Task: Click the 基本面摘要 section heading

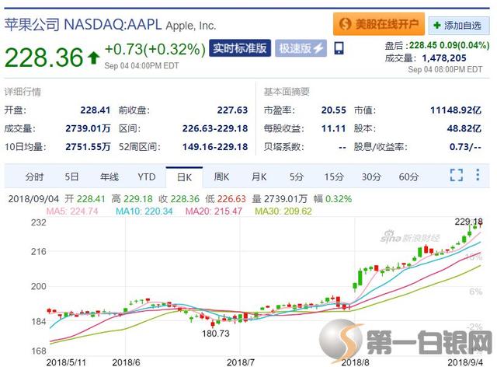Action: pyautogui.click(x=287, y=92)
